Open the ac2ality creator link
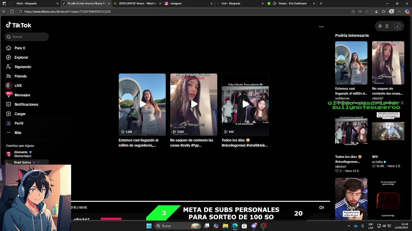 coord(377,162)
